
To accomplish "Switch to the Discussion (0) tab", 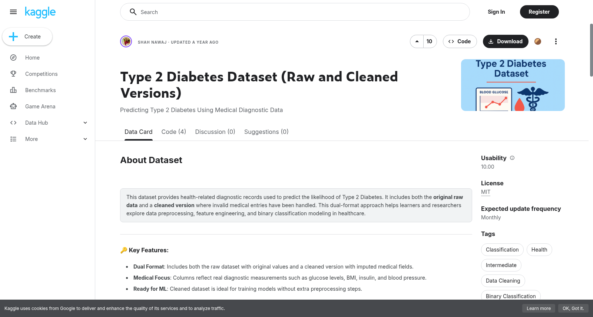I will [215, 132].
